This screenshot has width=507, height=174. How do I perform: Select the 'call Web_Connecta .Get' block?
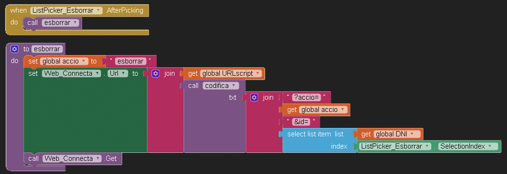tap(73, 158)
